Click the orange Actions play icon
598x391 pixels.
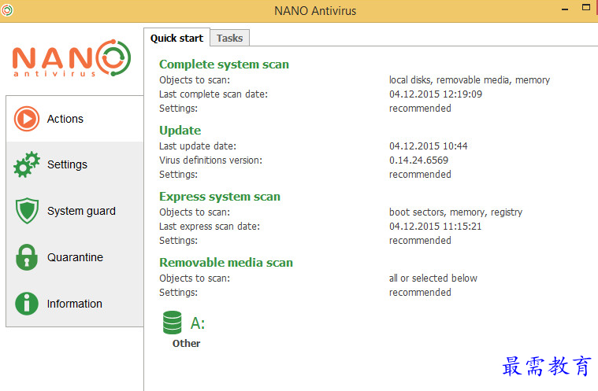click(x=27, y=119)
